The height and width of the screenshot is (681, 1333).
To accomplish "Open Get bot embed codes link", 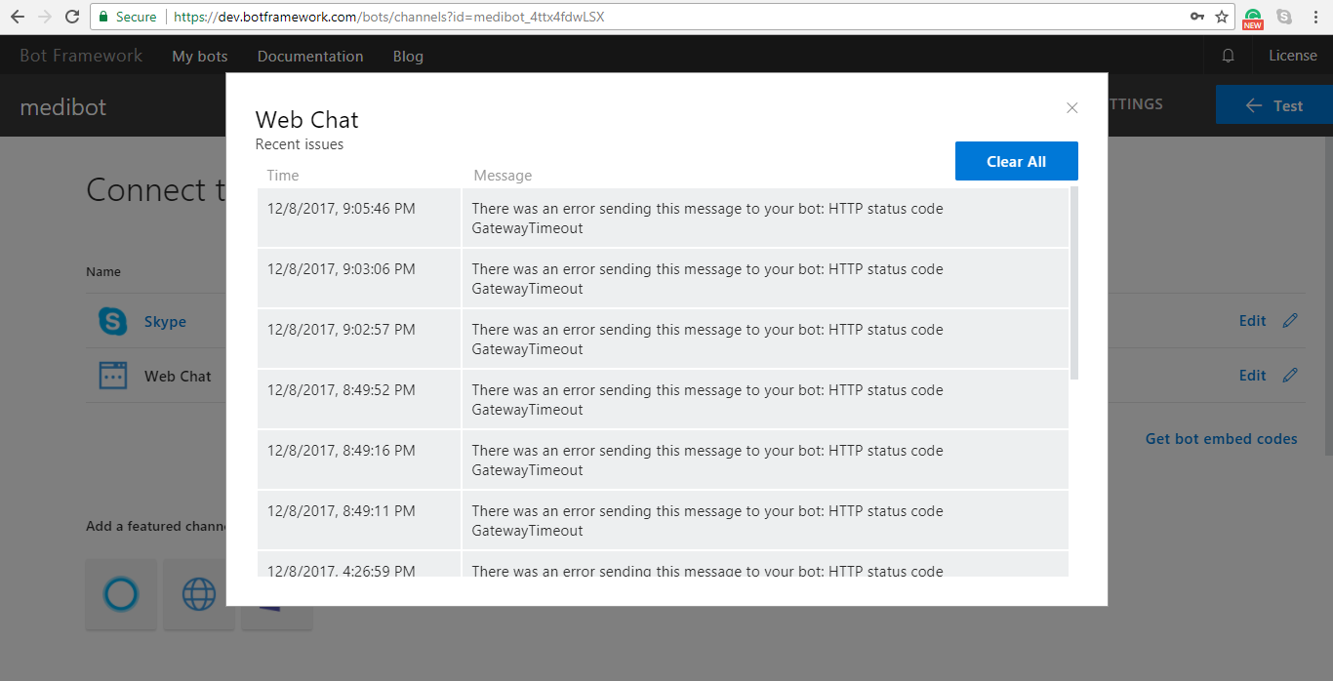I will [x=1221, y=439].
